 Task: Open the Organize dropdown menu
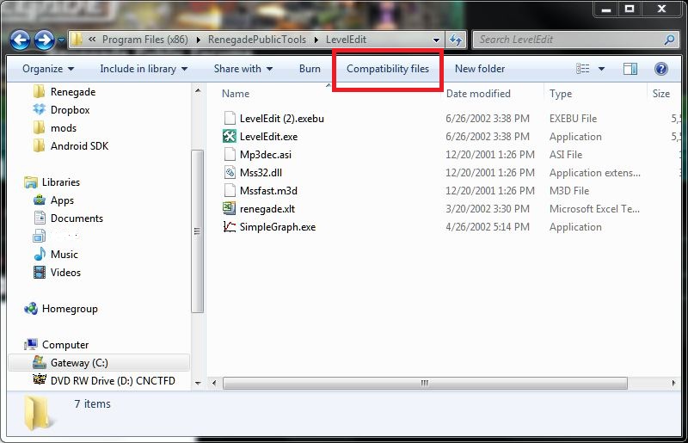click(x=48, y=69)
